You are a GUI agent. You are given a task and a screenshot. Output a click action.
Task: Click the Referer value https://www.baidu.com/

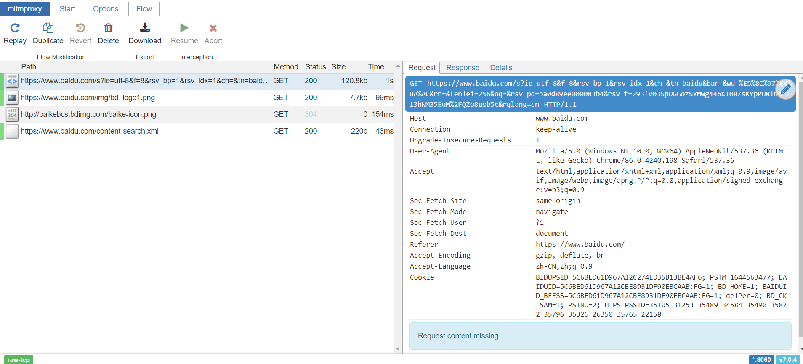point(580,245)
